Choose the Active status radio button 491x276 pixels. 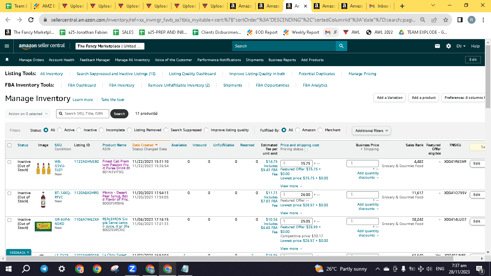[x=60, y=130]
